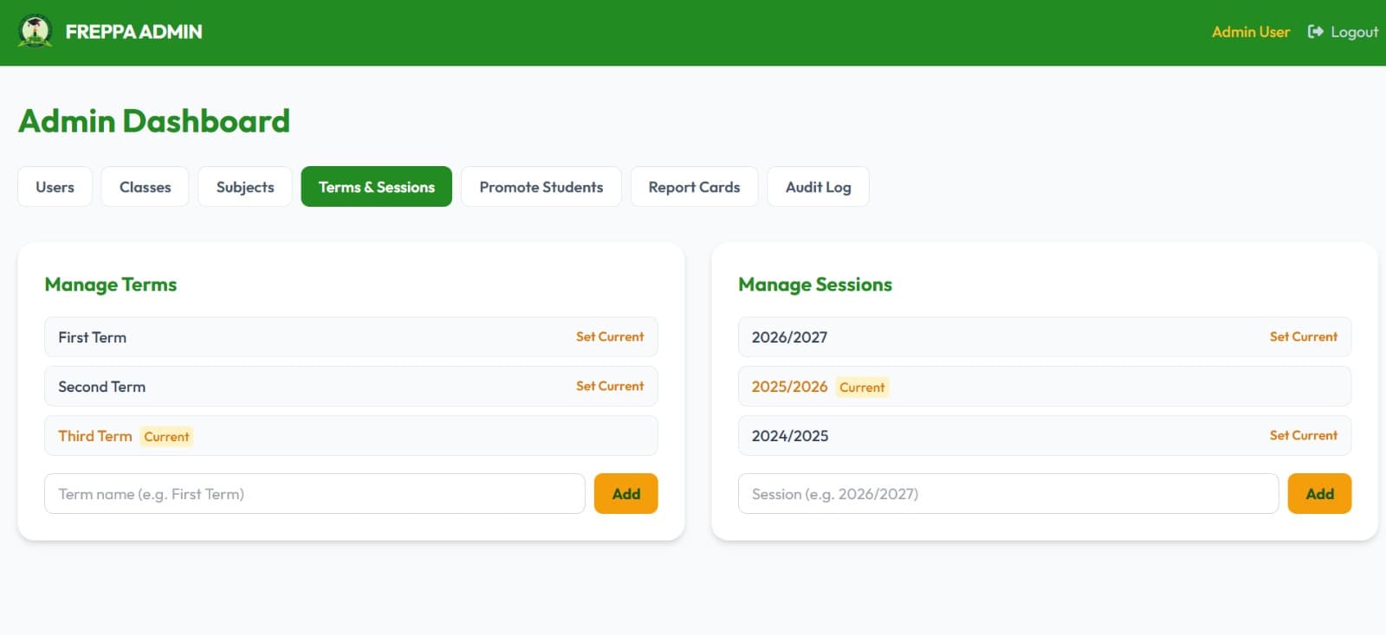Switch to the Classes tab

[x=145, y=187]
